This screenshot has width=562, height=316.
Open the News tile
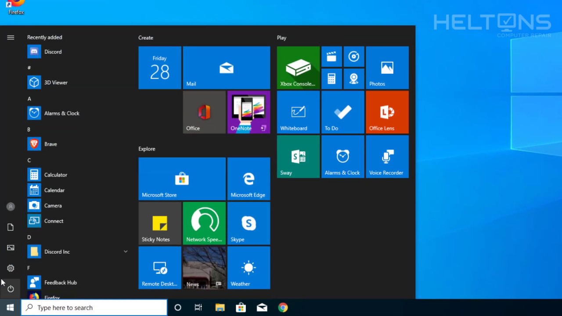pos(204,268)
